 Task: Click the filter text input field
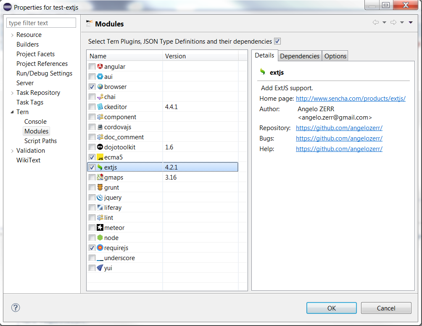click(41, 22)
